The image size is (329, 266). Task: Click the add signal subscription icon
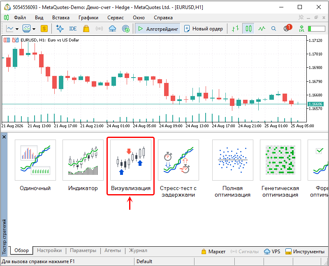click(126, 29)
